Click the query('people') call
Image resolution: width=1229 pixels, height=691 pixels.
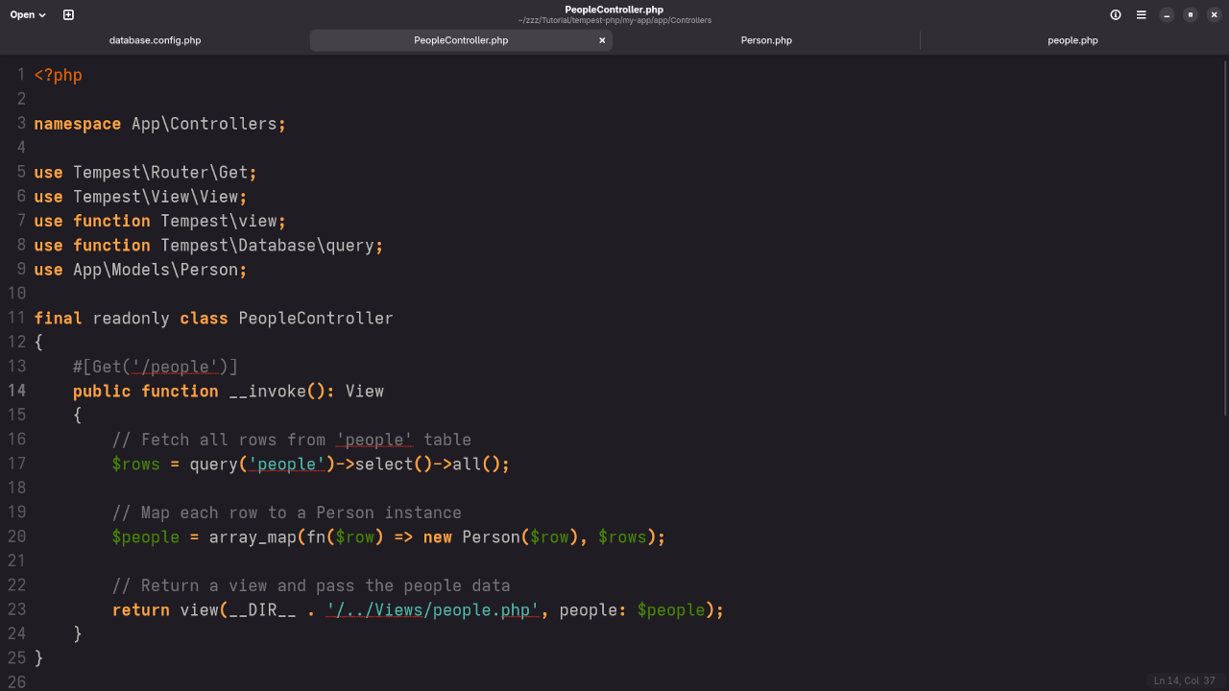[262, 465]
